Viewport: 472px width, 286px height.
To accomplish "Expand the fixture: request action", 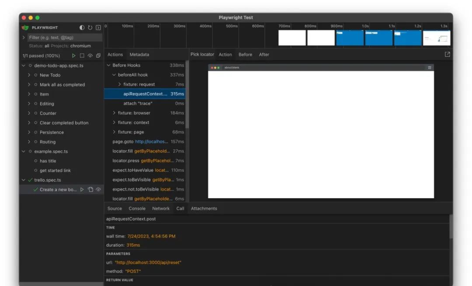I will [119, 84].
